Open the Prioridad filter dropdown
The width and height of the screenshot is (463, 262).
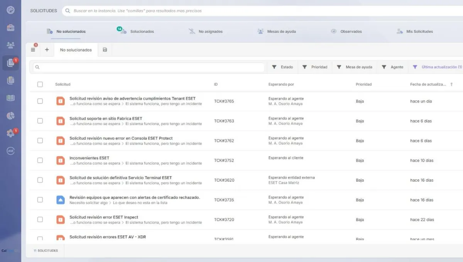point(314,67)
